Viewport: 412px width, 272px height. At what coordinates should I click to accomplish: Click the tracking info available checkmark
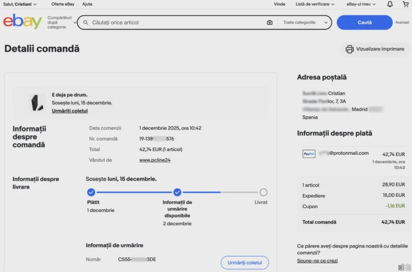tap(177, 192)
